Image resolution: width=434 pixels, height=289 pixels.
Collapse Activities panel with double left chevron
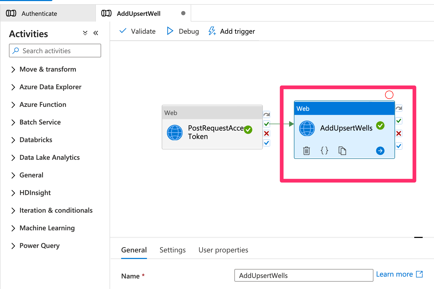click(x=96, y=33)
